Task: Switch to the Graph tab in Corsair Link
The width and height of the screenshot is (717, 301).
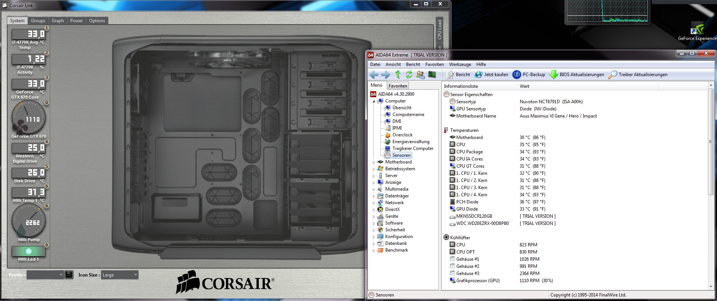Action: (x=58, y=21)
